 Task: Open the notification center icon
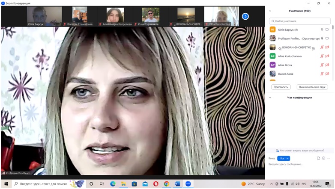coord(328,184)
